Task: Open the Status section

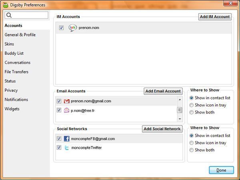Action: click(x=10, y=81)
